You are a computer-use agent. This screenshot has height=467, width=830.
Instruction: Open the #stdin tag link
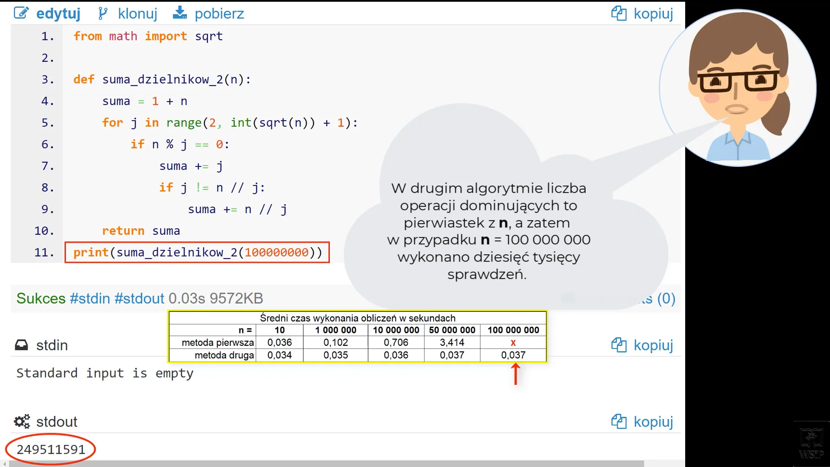tap(90, 298)
